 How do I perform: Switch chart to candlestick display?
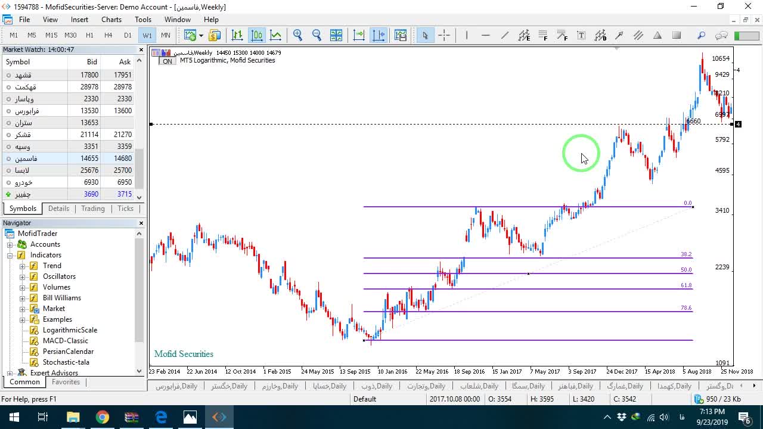(257, 35)
